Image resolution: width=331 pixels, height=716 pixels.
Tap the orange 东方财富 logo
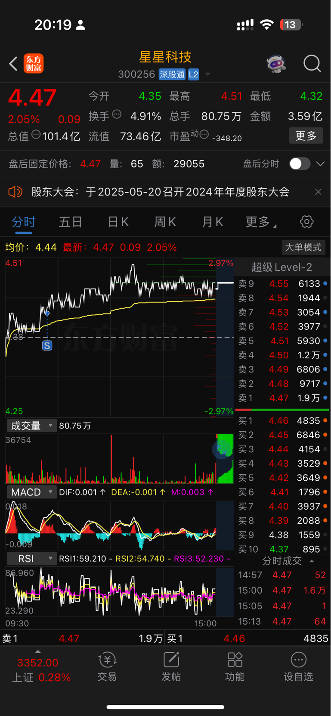coord(34,64)
